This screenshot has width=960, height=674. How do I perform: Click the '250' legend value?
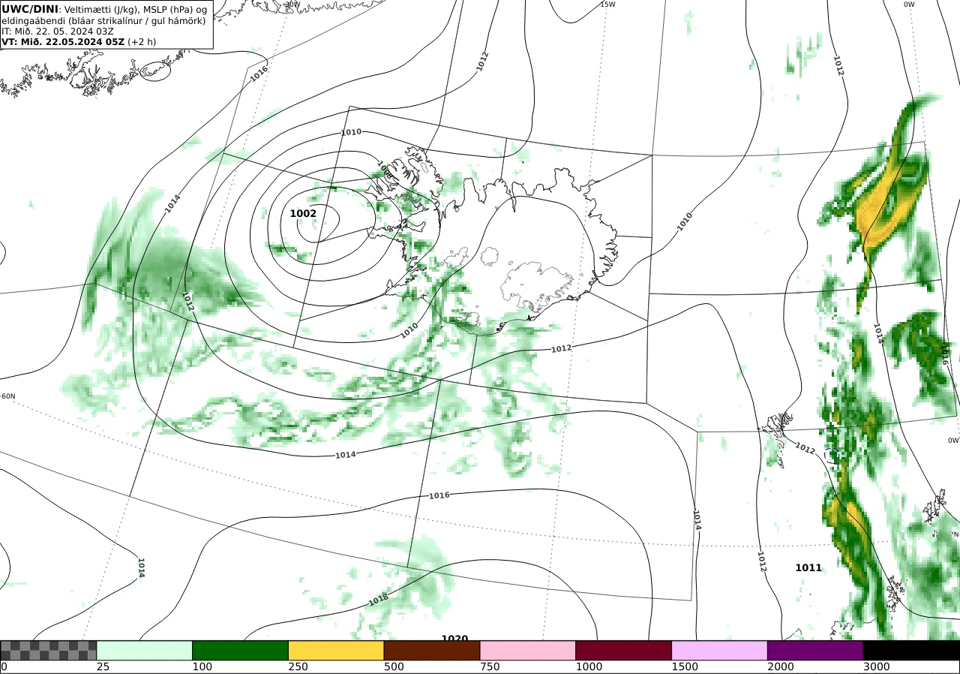[x=298, y=666]
